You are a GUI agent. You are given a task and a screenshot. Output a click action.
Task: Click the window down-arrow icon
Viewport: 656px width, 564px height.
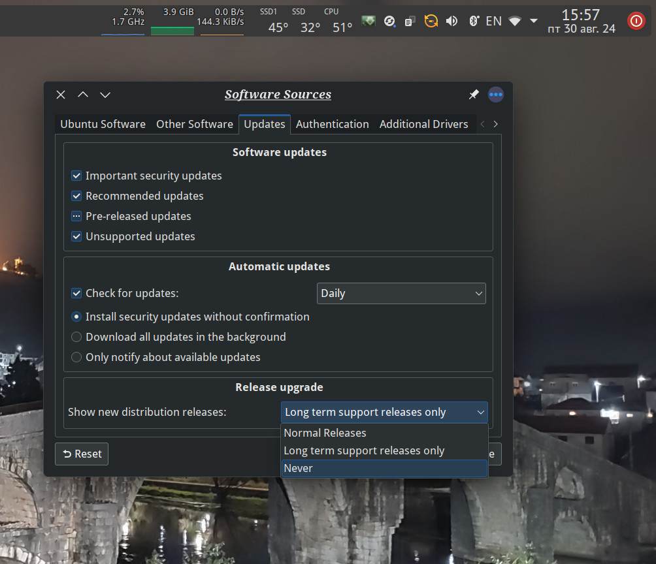105,95
